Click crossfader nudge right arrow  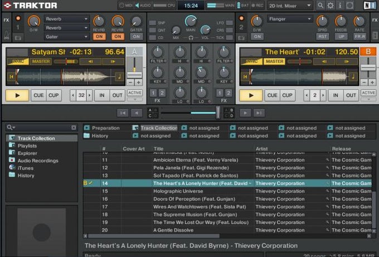click(245, 113)
